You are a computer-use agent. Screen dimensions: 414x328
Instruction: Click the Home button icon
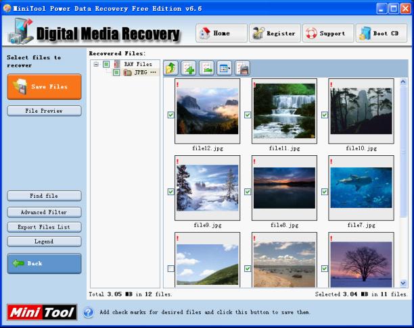click(x=205, y=33)
